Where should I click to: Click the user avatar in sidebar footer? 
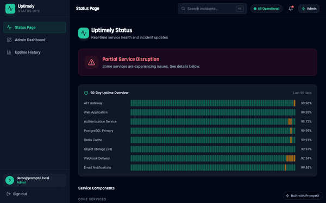[x=10, y=180]
